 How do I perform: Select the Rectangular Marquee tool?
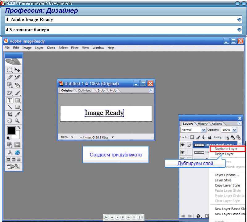coord(10,70)
